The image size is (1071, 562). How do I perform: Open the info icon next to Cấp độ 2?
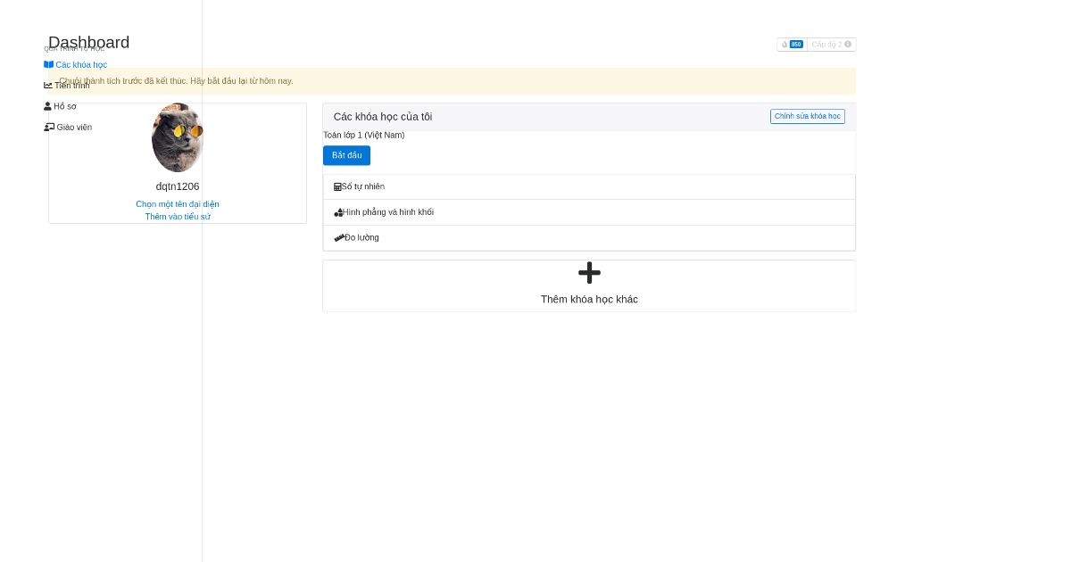[848, 44]
